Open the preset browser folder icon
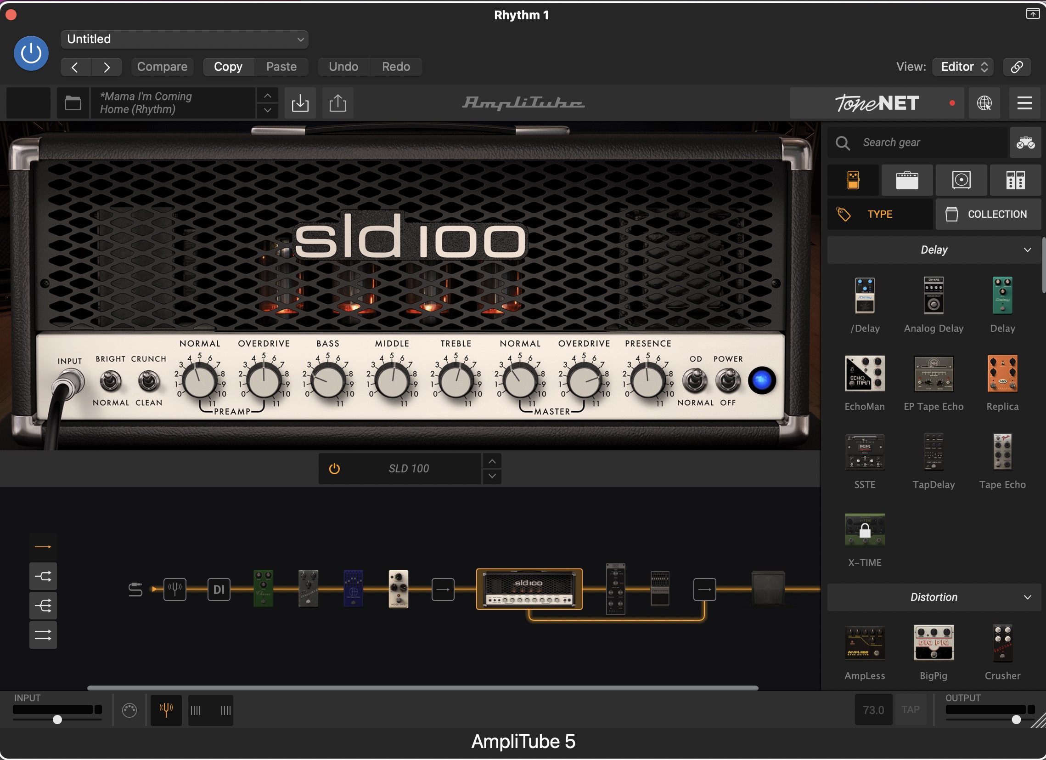The height and width of the screenshot is (760, 1046). click(73, 103)
